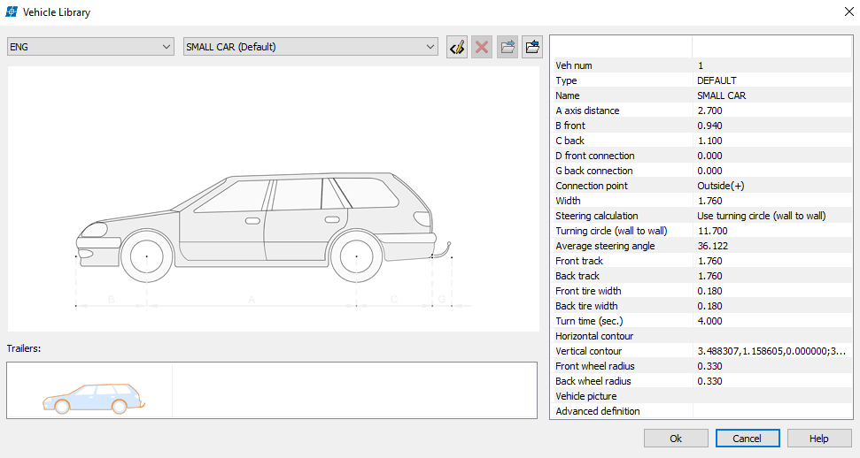Image resolution: width=860 pixels, height=458 pixels.
Task: Open Help for the vehicle library
Action: [818, 439]
